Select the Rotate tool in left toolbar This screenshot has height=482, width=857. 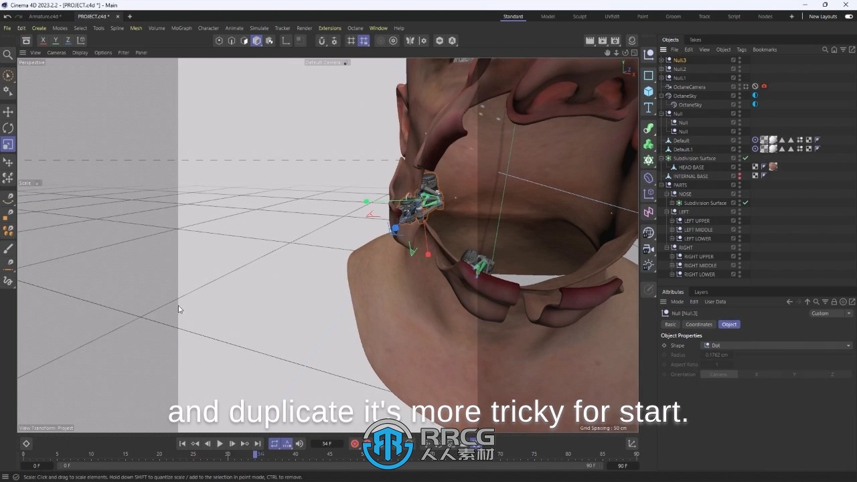pos(8,128)
